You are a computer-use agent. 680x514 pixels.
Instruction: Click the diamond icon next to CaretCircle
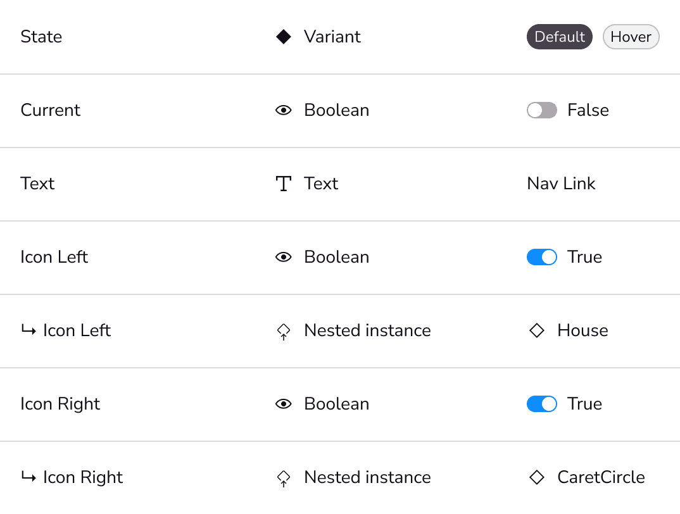(x=537, y=477)
